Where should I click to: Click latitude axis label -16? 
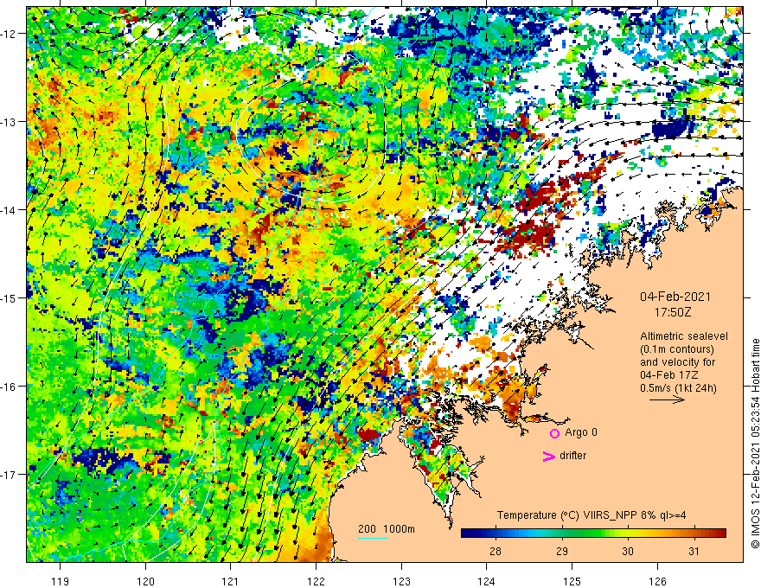click(10, 387)
